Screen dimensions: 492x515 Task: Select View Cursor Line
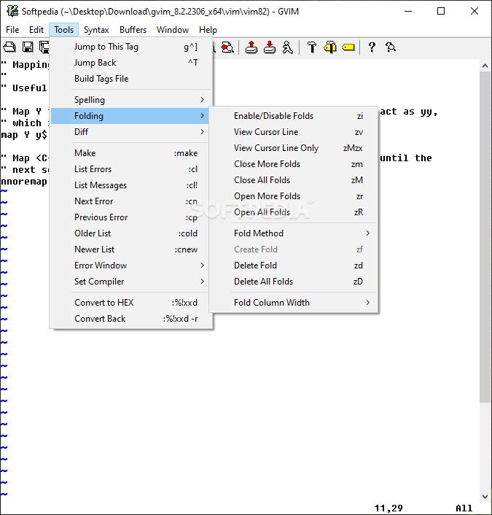294,132
